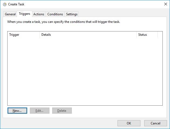This screenshot has height=129, width=170.
Task: Click the Trigger column header
Action: 24,35
